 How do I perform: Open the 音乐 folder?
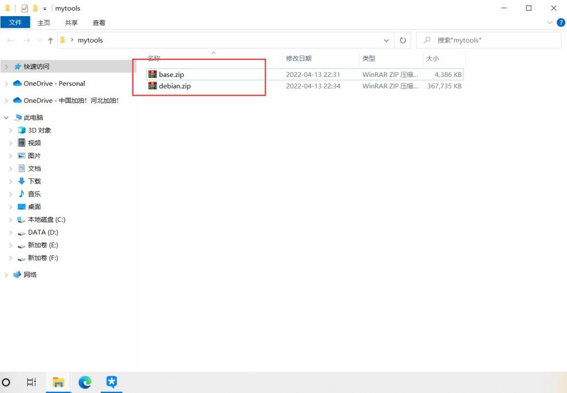pyautogui.click(x=34, y=194)
